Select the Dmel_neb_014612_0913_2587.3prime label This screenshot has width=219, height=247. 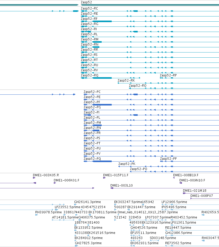pos(148,212)
